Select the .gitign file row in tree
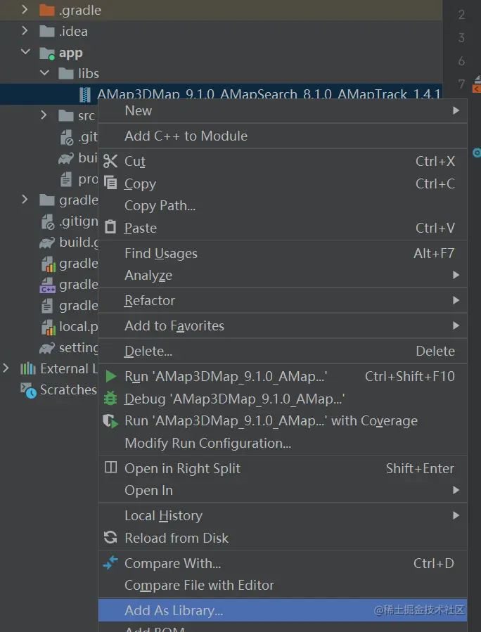Screen dimensions: 481x632 click(x=49, y=221)
